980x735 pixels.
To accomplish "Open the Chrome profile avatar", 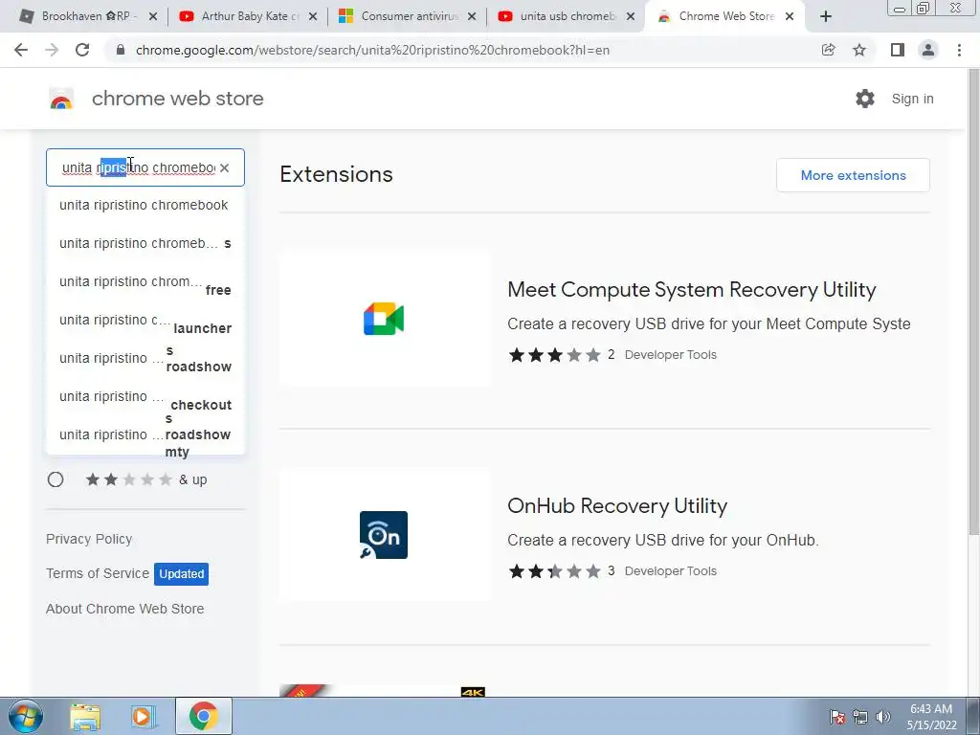I will pyautogui.click(x=928, y=50).
